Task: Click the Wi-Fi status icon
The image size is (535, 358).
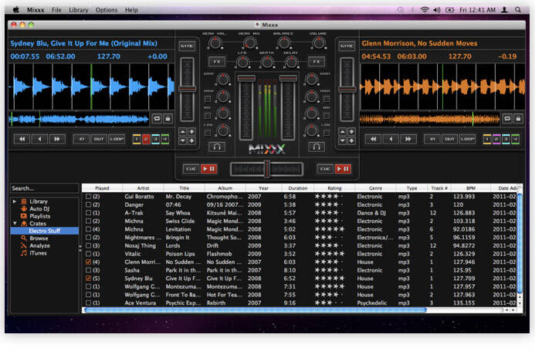Action: [425, 10]
